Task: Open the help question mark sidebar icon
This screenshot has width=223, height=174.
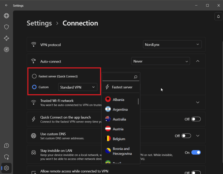Action: point(6,145)
